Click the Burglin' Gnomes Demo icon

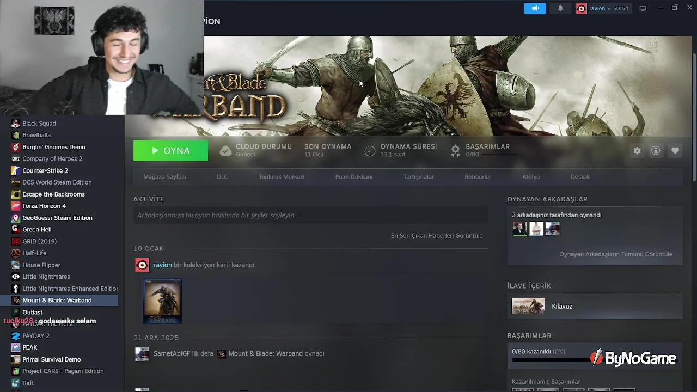(x=16, y=147)
